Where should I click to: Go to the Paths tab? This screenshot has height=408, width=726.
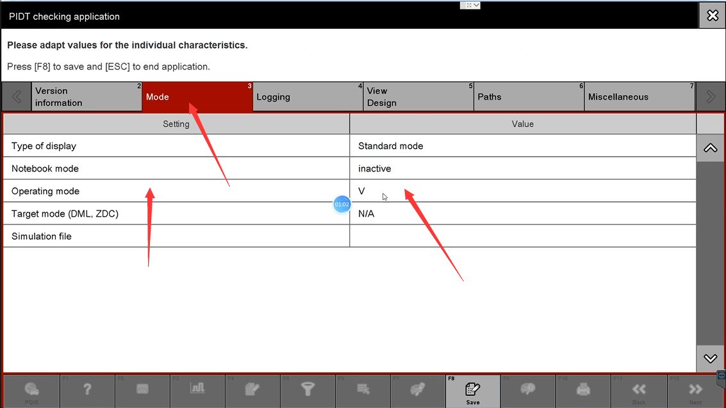(x=529, y=97)
